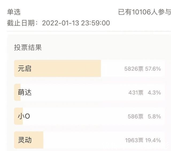171x151 pixels.
Task: Click the 单选 single-choice label
Action: 14,12
